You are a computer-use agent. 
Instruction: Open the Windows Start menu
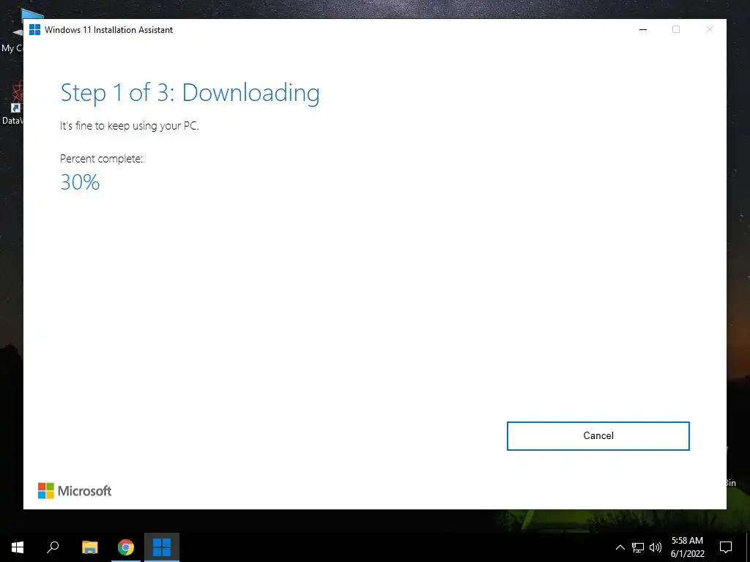18,547
